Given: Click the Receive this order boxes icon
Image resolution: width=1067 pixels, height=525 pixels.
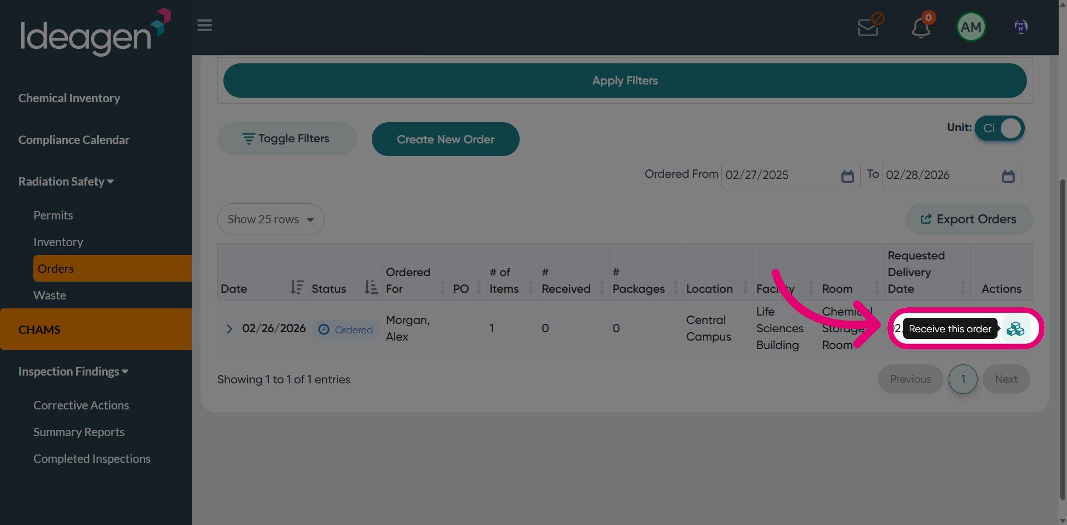Looking at the screenshot, I should 1015,329.
